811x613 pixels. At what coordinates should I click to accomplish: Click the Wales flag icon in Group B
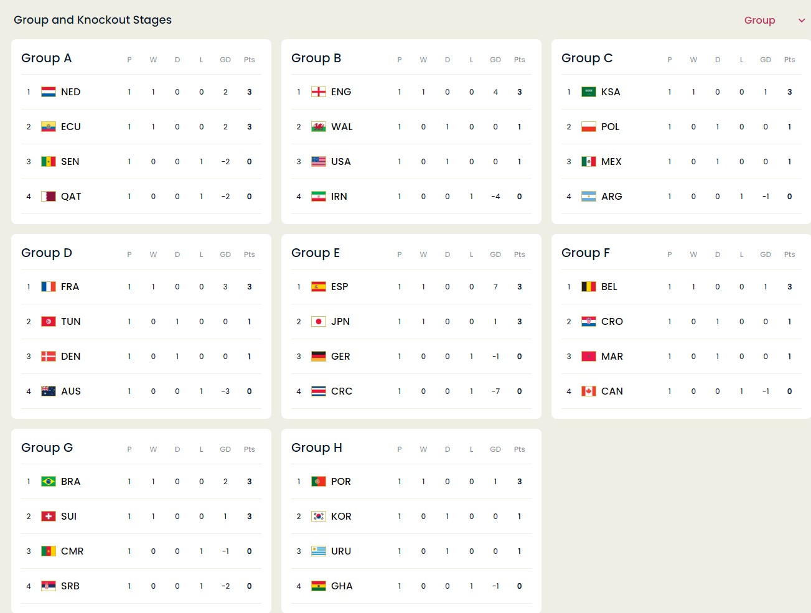(319, 127)
